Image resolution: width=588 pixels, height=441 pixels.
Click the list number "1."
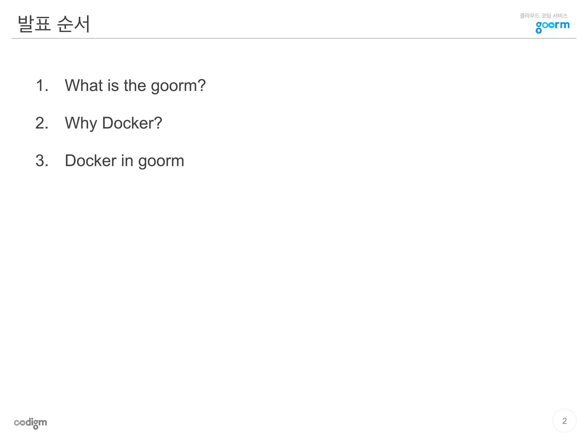tap(42, 86)
